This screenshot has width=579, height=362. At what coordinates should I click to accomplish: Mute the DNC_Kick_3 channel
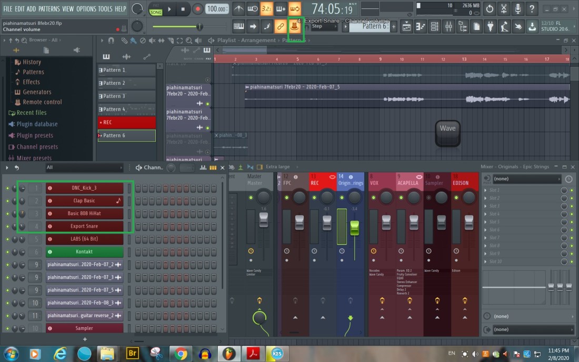[x=7, y=188]
